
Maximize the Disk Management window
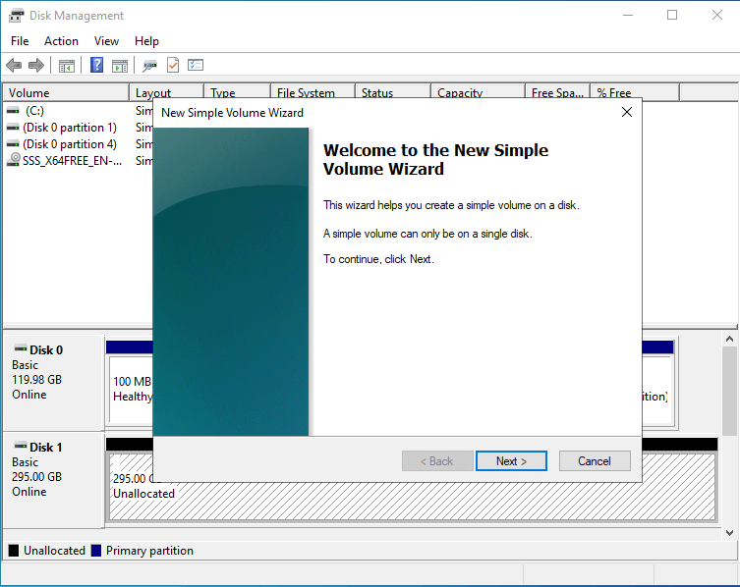[672, 15]
